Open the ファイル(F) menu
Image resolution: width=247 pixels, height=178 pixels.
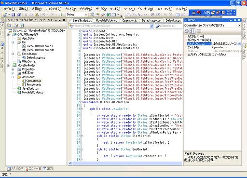(9, 9)
